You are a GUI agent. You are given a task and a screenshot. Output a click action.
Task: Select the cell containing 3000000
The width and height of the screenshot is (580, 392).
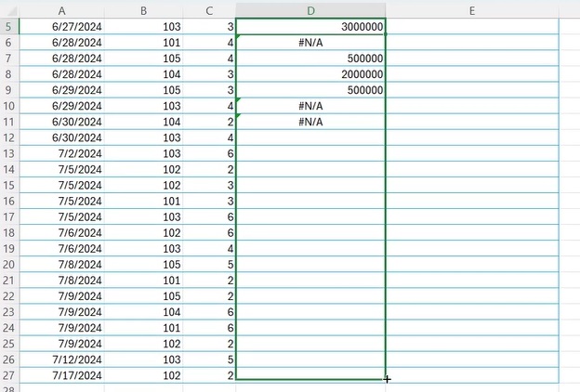click(x=310, y=27)
